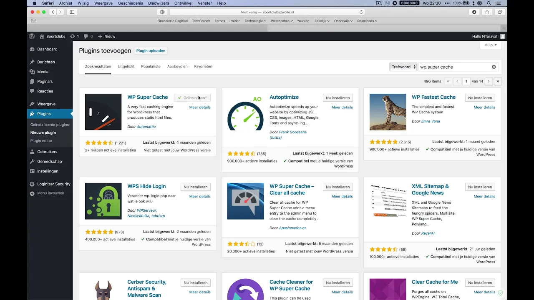
Task: Open the Wetenschap bookmarks folder dropdown
Action: pos(282,21)
